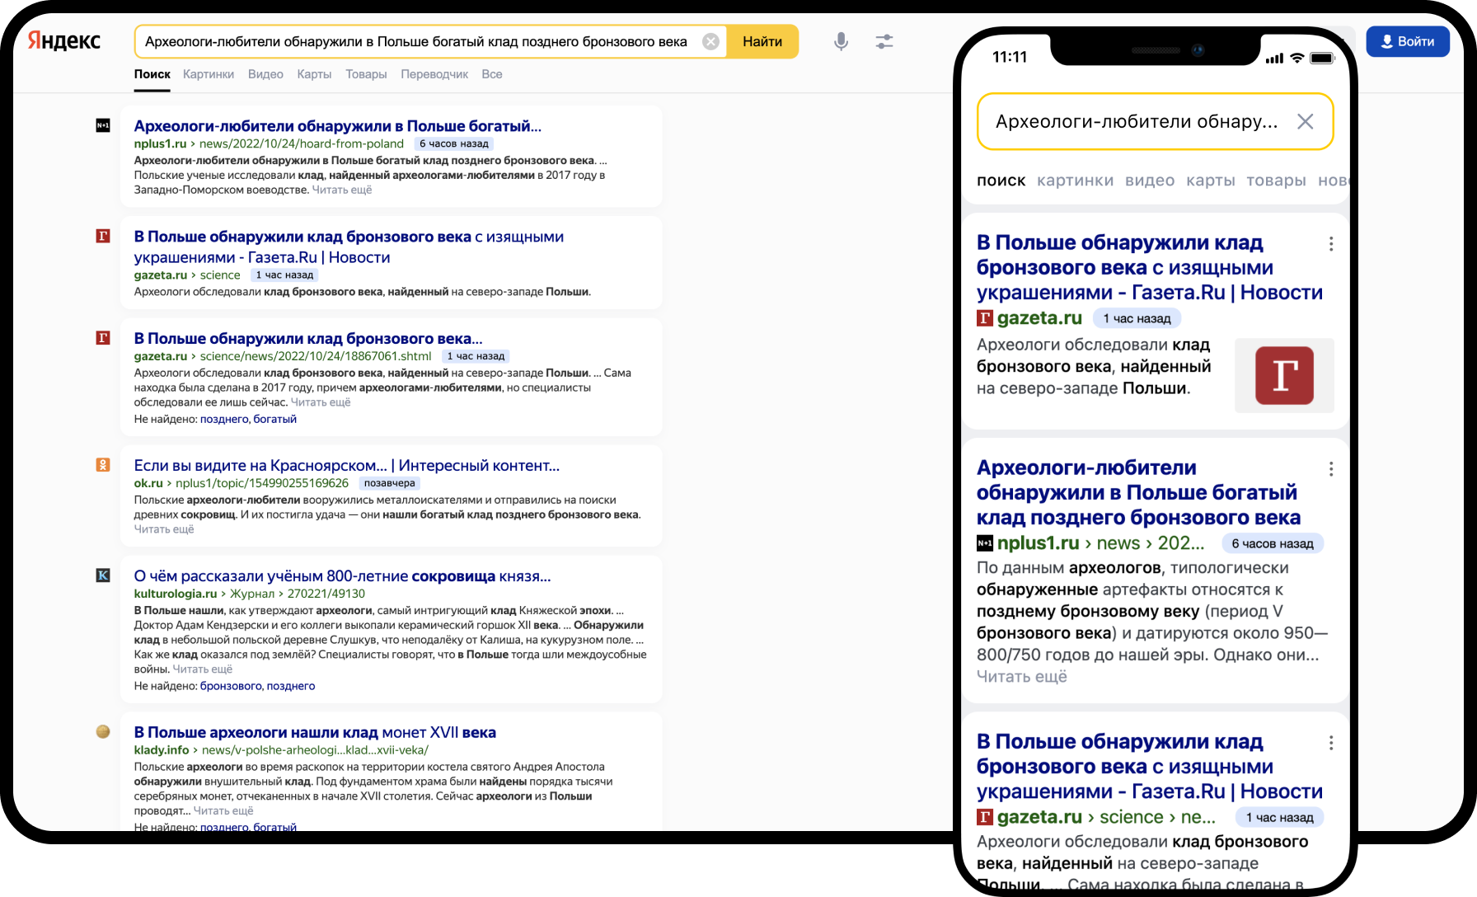
Task: Open result 'Если вы видите на Красноярском…'
Action: [347, 466]
